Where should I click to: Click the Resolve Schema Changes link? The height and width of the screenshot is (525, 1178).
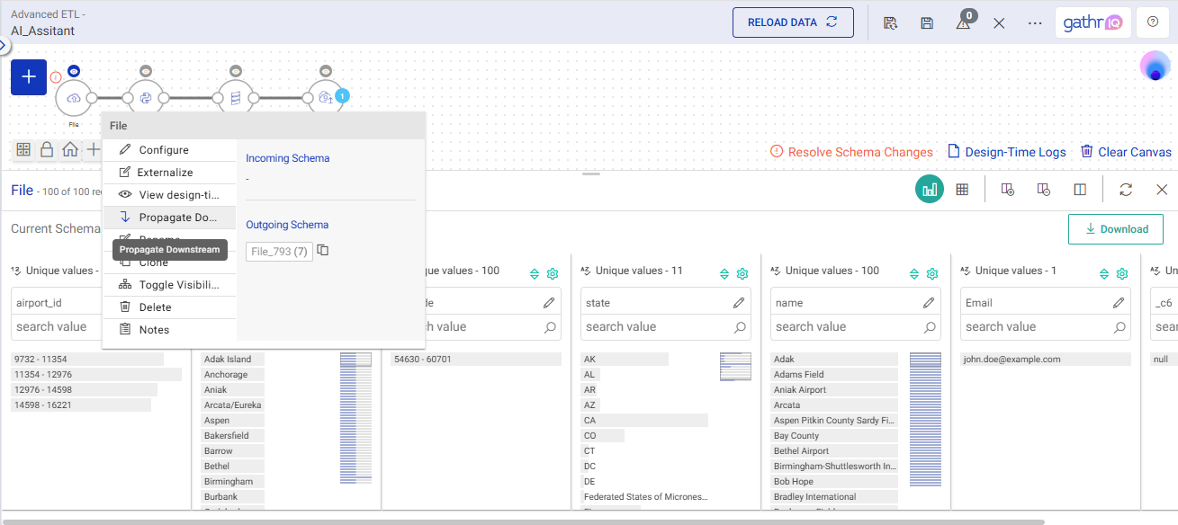tap(851, 152)
